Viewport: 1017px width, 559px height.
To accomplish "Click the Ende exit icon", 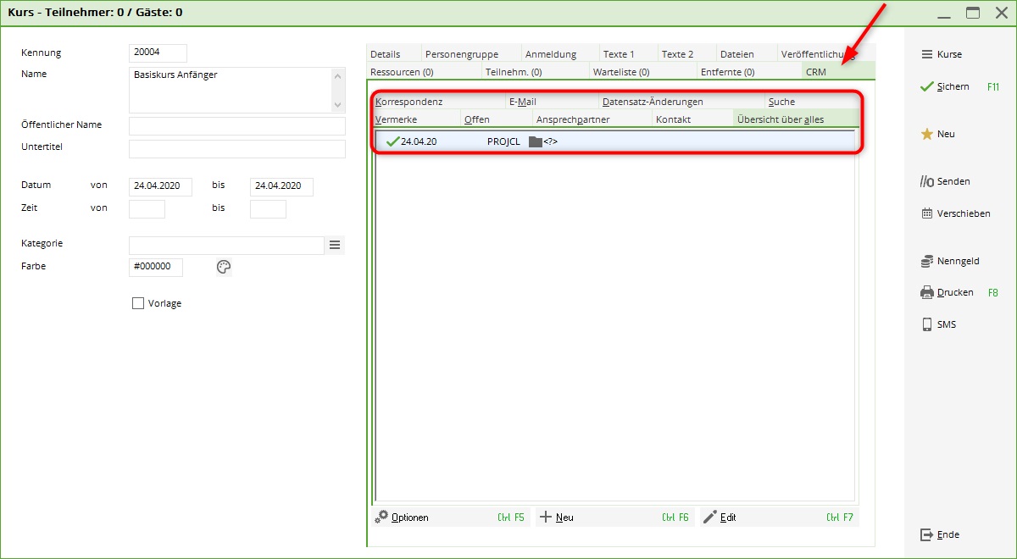I will 926,534.
